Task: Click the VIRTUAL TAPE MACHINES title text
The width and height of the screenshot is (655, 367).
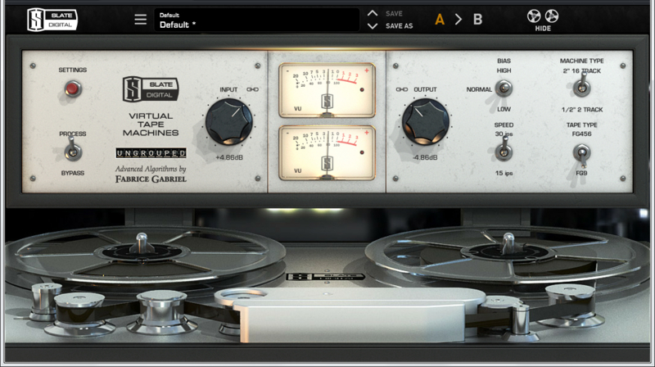Action: (151, 125)
